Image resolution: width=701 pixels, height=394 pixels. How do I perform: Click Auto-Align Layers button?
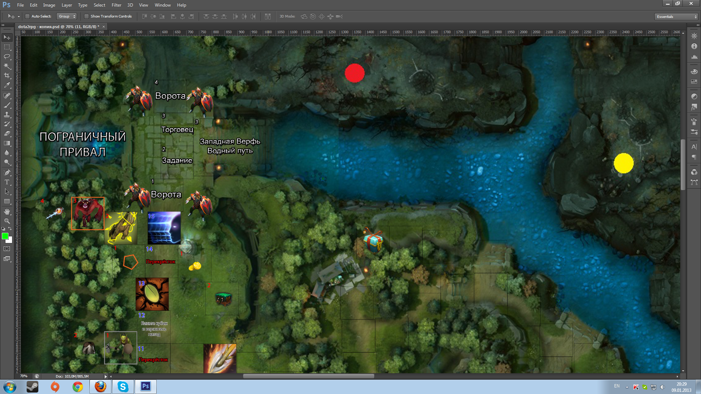tap(268, 16)
